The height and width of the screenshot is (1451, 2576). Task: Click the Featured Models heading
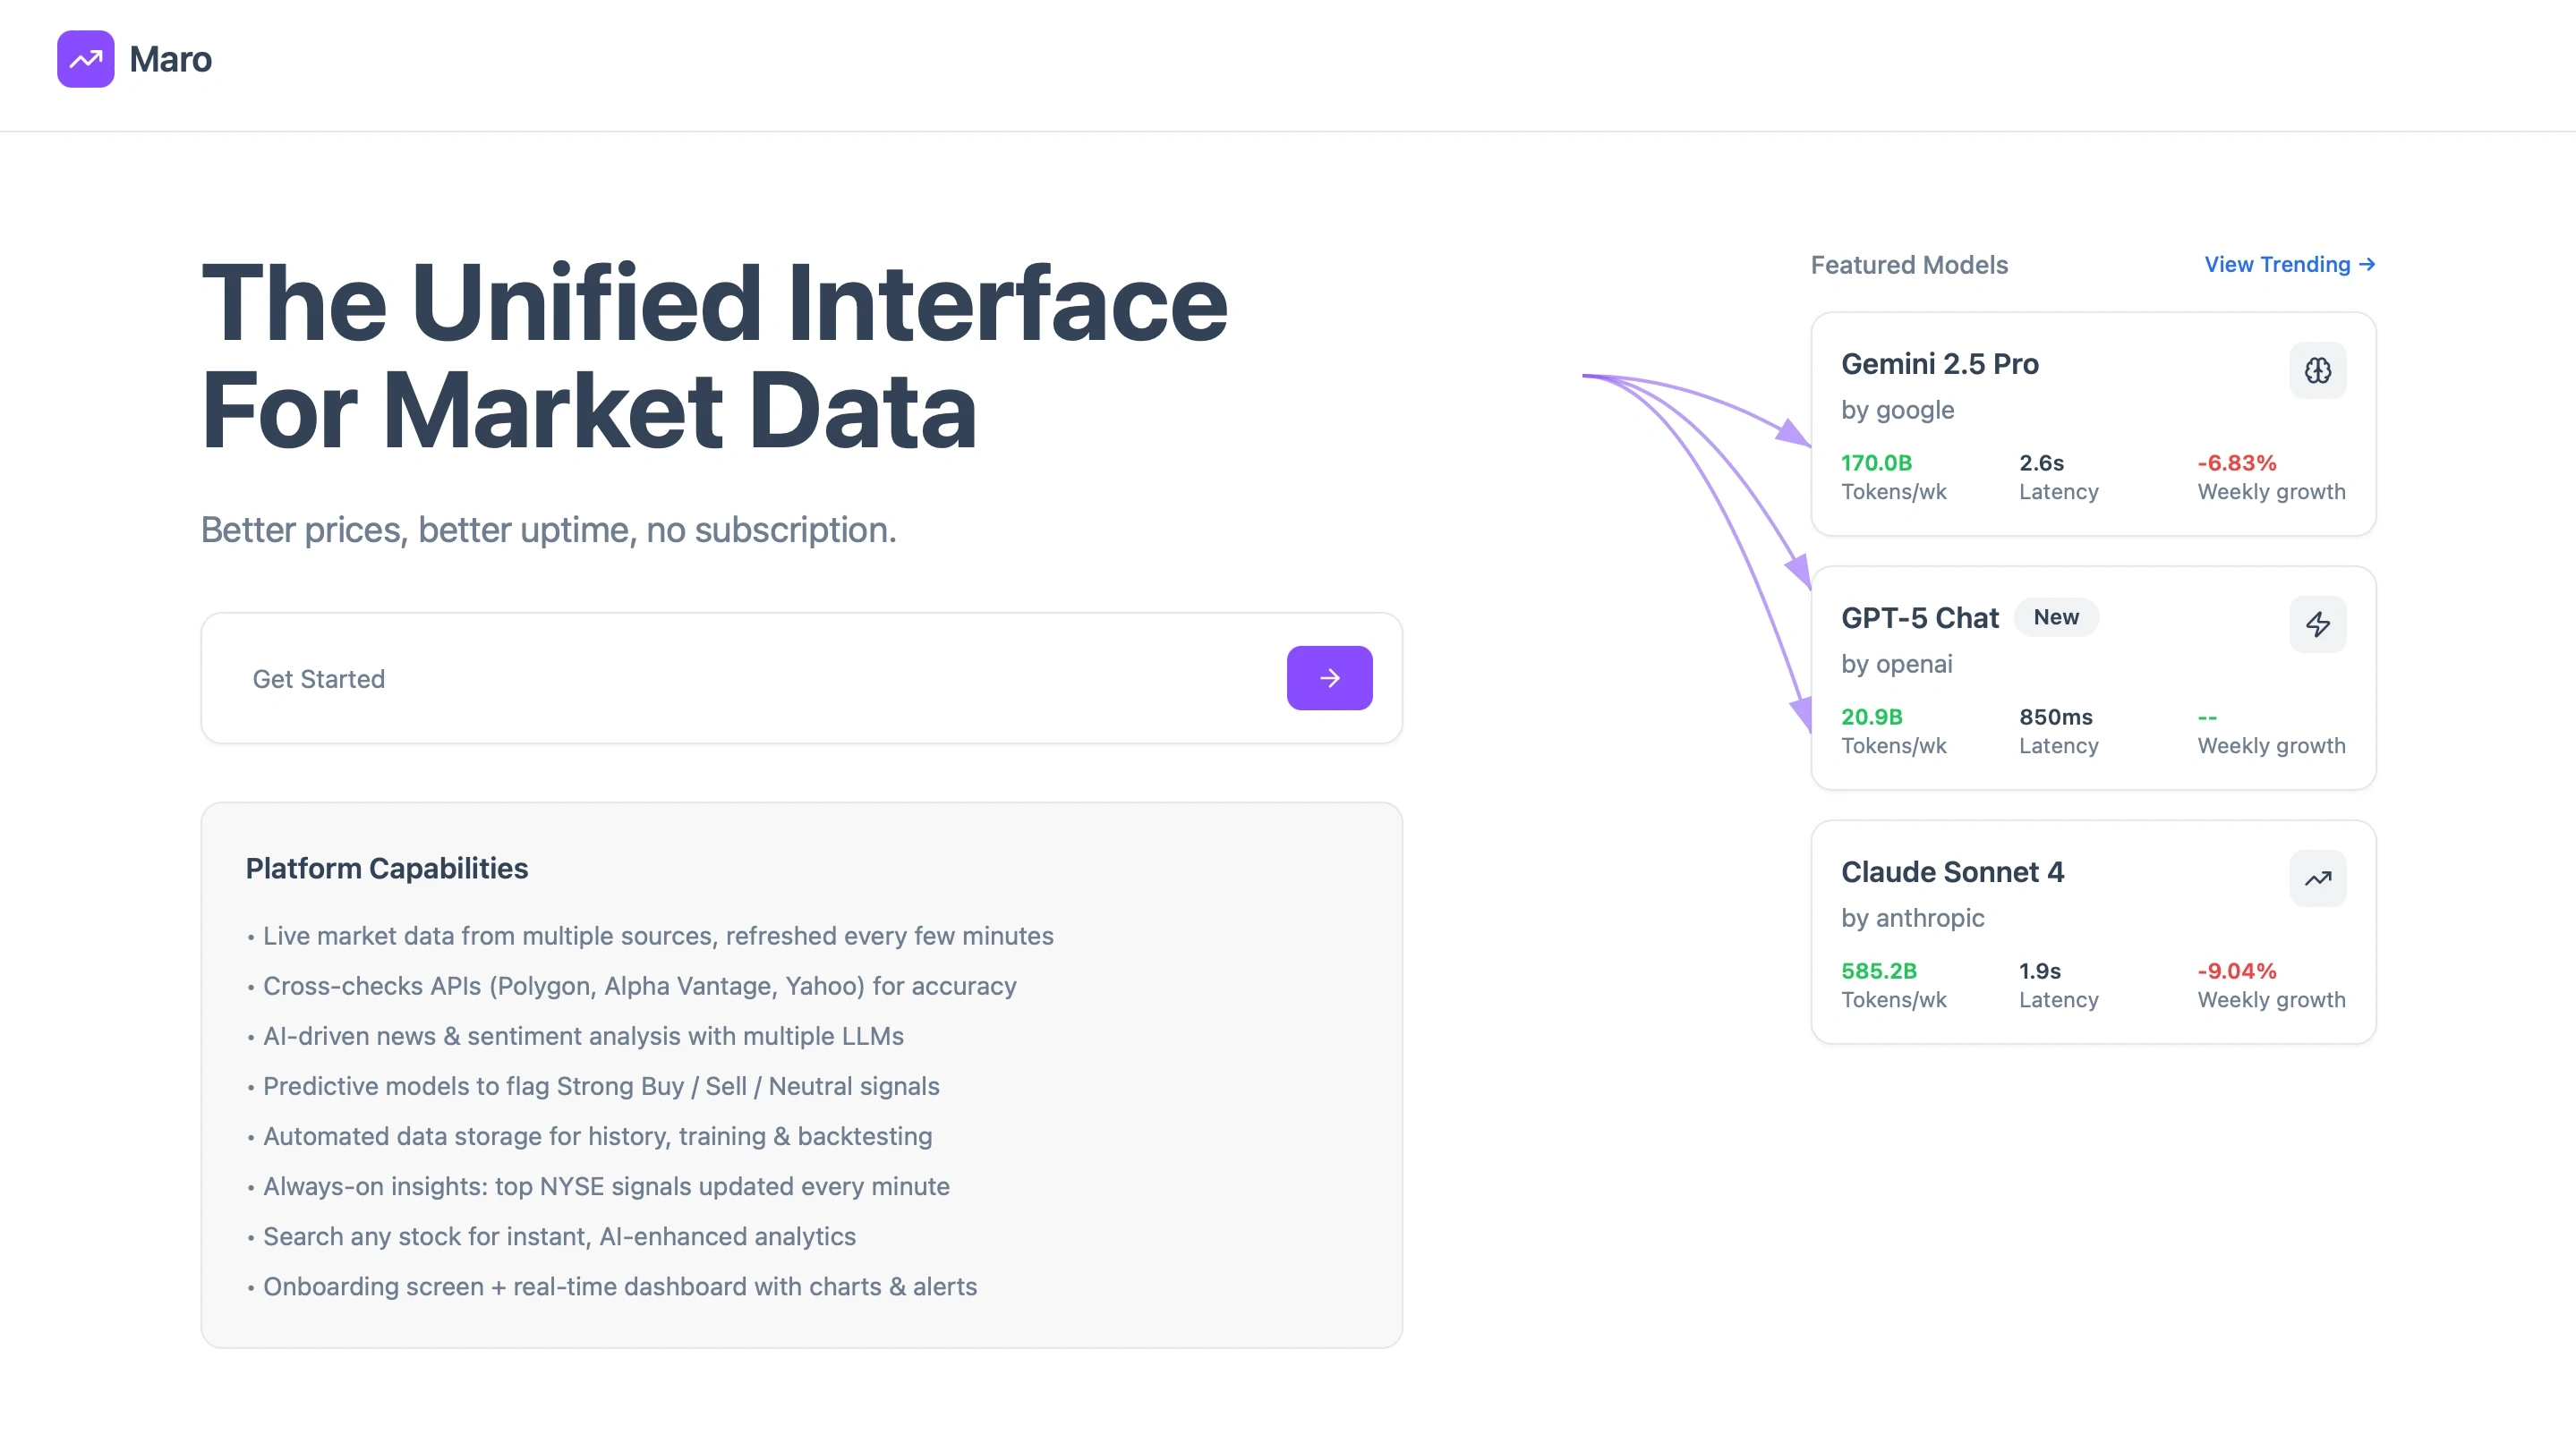click(x=1908, y=265)
